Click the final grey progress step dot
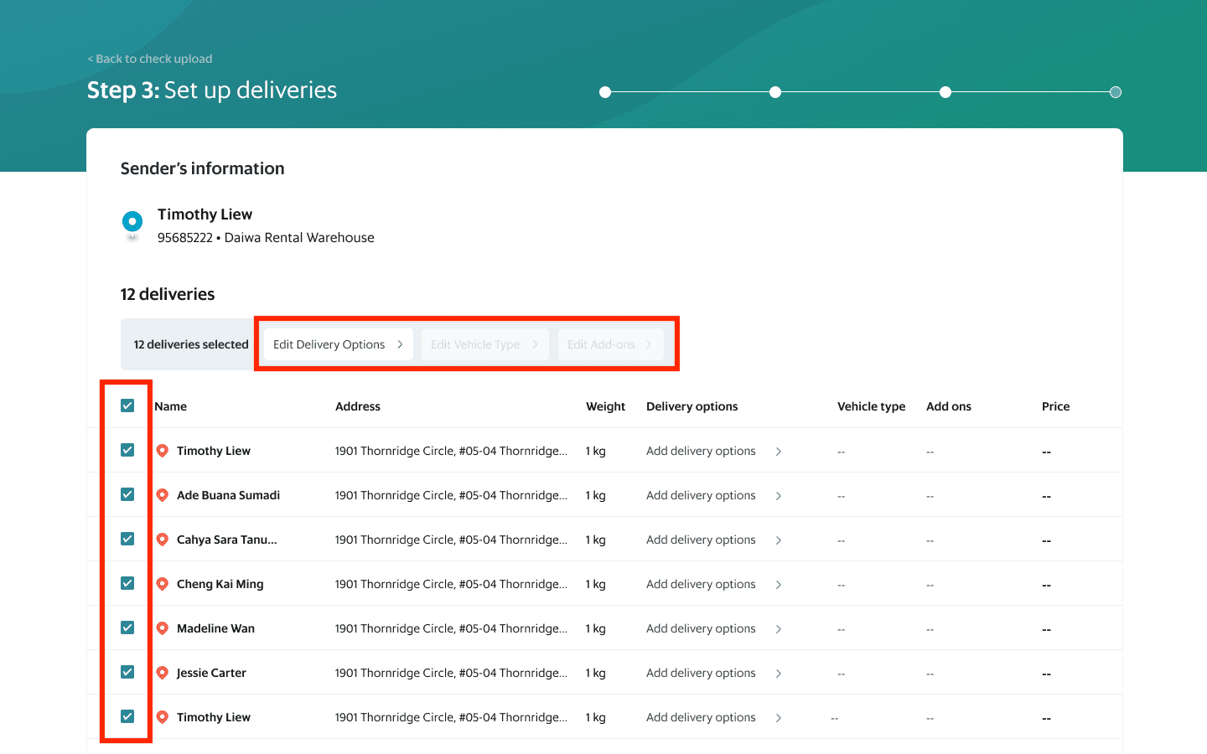 (x=1115, y=92)
